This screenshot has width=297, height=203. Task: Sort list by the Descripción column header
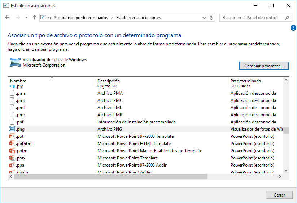(x=162, y=81)
